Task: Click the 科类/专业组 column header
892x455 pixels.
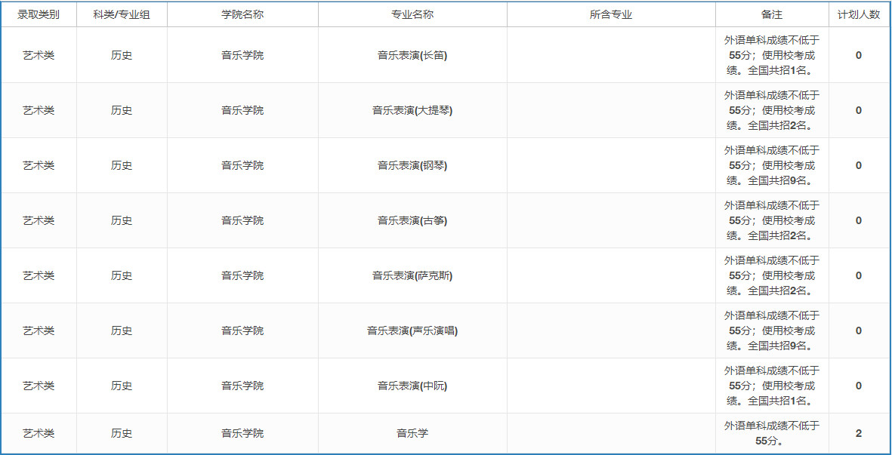Action: coord(120,14)
